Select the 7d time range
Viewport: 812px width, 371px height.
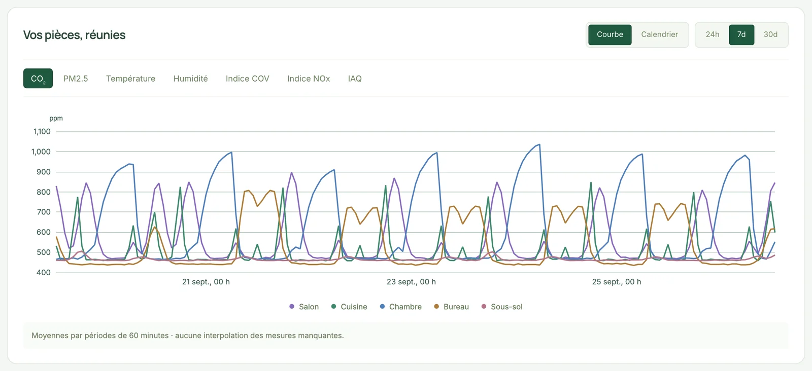coord(741,34)
